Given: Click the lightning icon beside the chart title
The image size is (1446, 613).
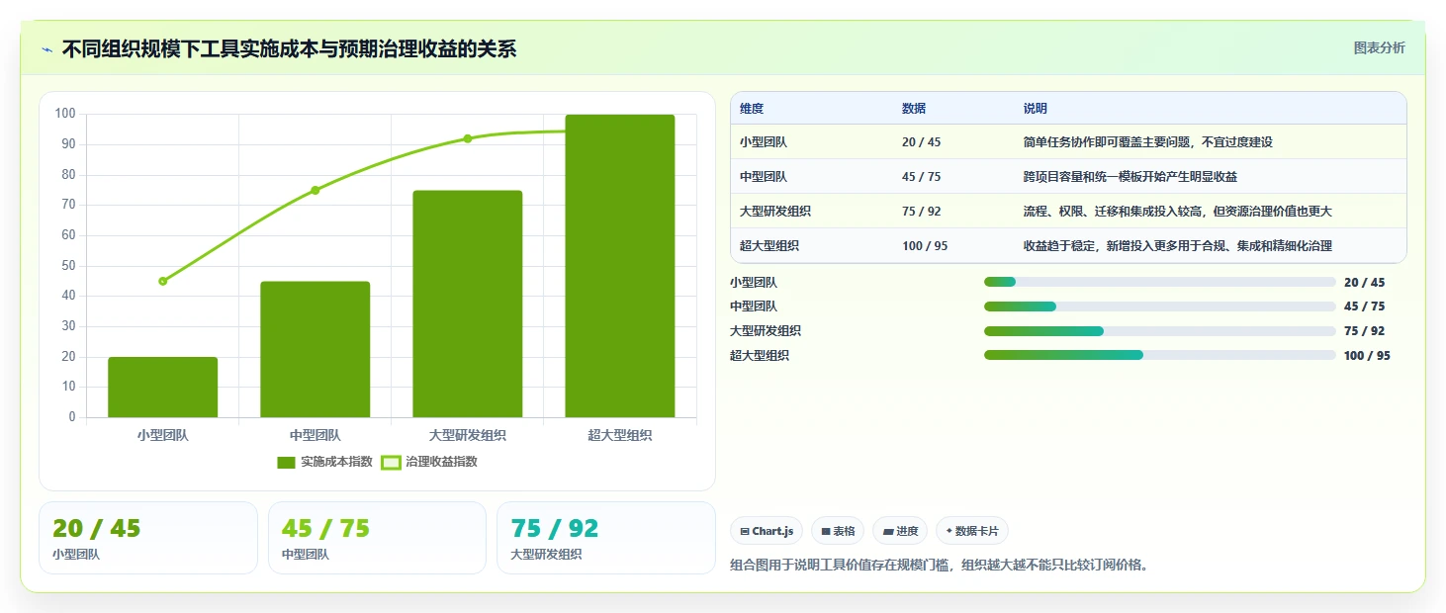Looking at the screenshot, I should point(46,49).
